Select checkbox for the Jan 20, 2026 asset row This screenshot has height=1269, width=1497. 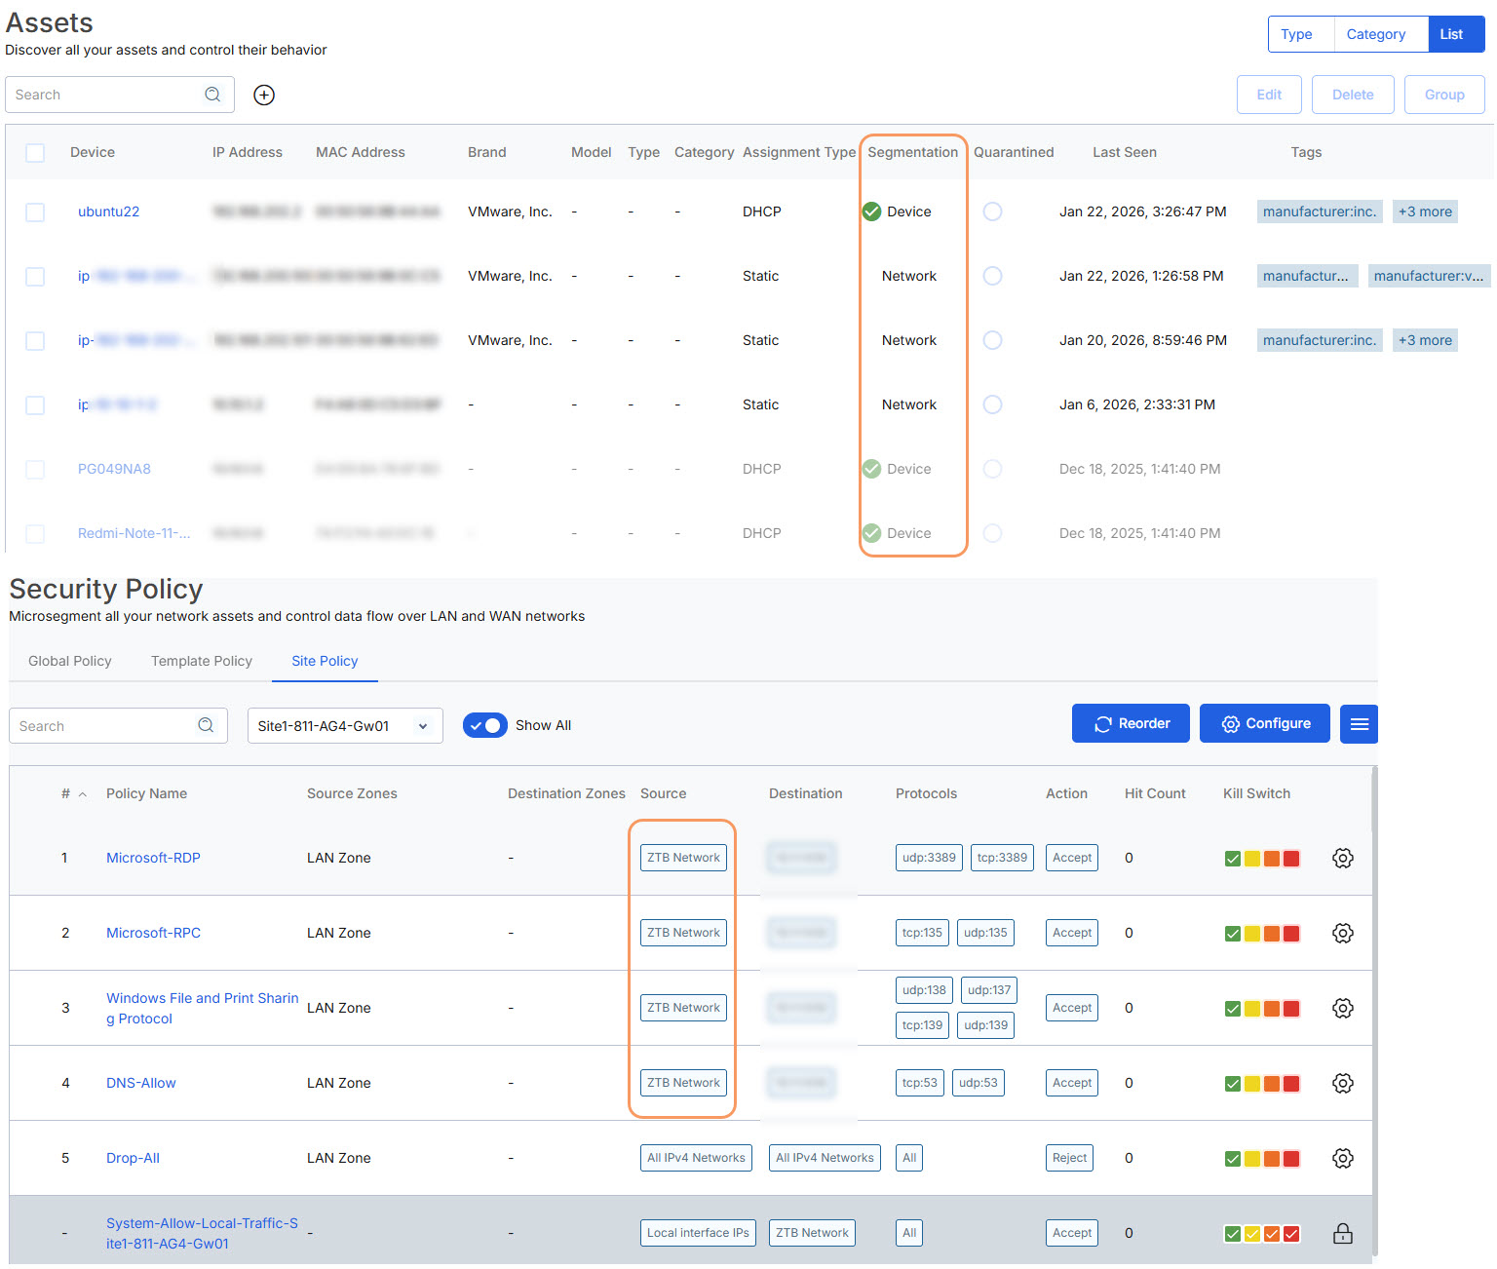point(35,341)
